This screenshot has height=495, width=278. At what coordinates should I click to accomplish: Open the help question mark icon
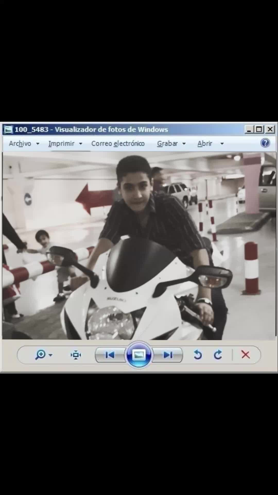pyautogui.click(x=265, y=143)
